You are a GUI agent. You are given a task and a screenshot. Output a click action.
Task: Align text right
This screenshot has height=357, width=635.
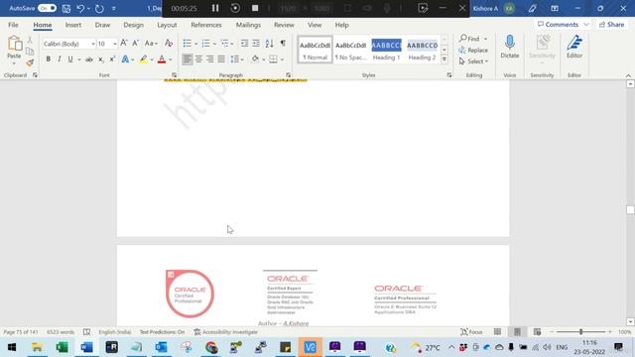click(x=209, y=59)
